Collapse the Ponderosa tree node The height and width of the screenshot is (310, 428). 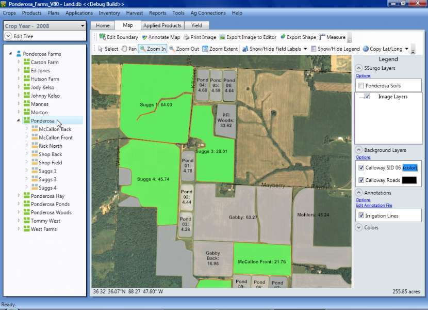[18, 120]
